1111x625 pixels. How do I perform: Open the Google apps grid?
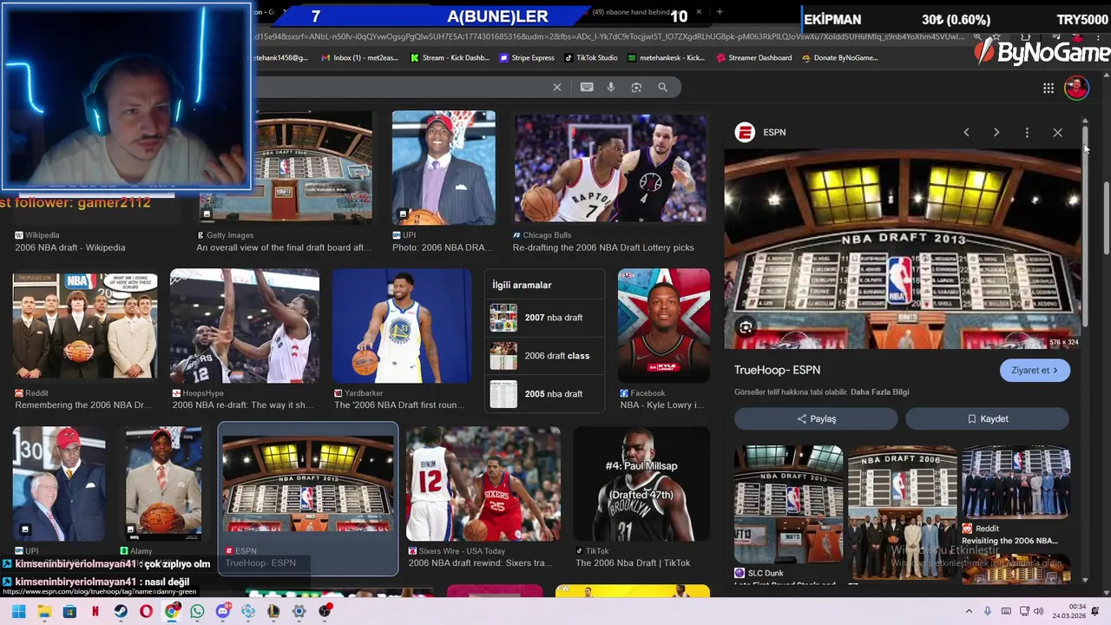(1049, 88)
